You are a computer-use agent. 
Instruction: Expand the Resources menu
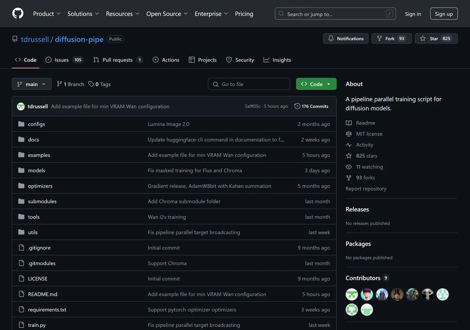coord(123,14)
